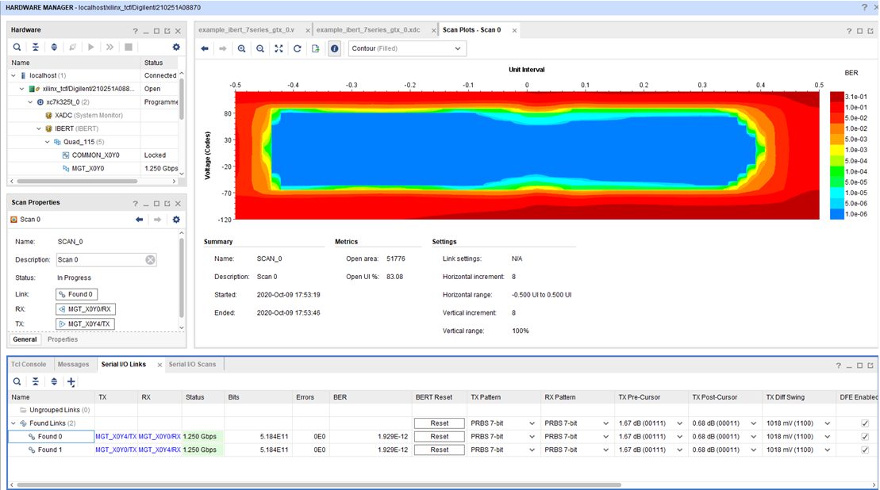Select the MGT_X0Y0 tree item
Image resolution: width=880 pixels, height=490 pixels.
click(x=87, y=168)
